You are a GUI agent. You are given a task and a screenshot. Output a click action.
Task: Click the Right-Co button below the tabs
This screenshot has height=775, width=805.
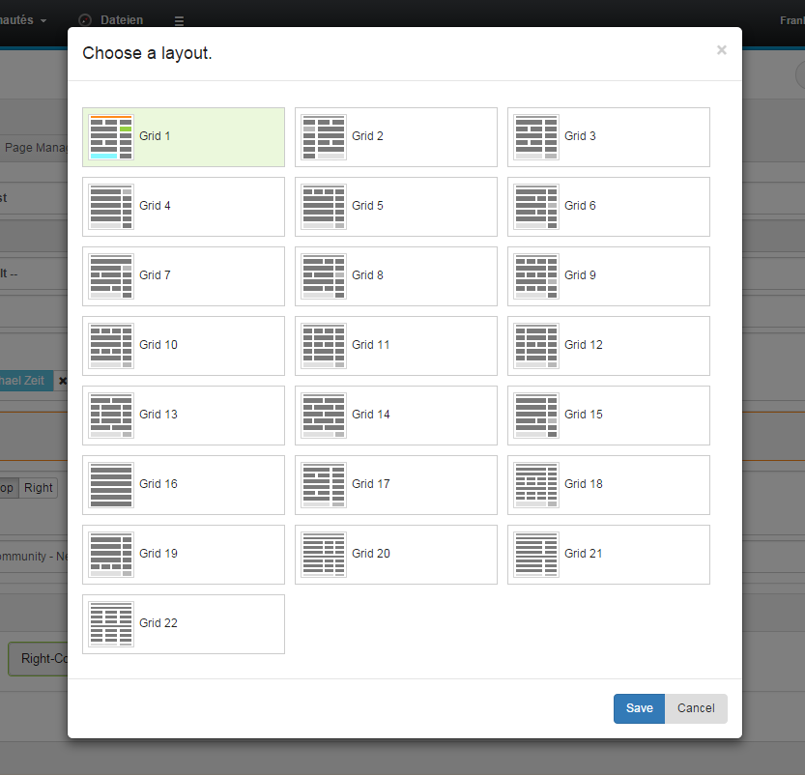[43, 658]
